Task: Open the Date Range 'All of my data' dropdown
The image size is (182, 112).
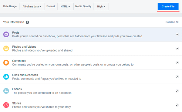Action: point(32,6)
